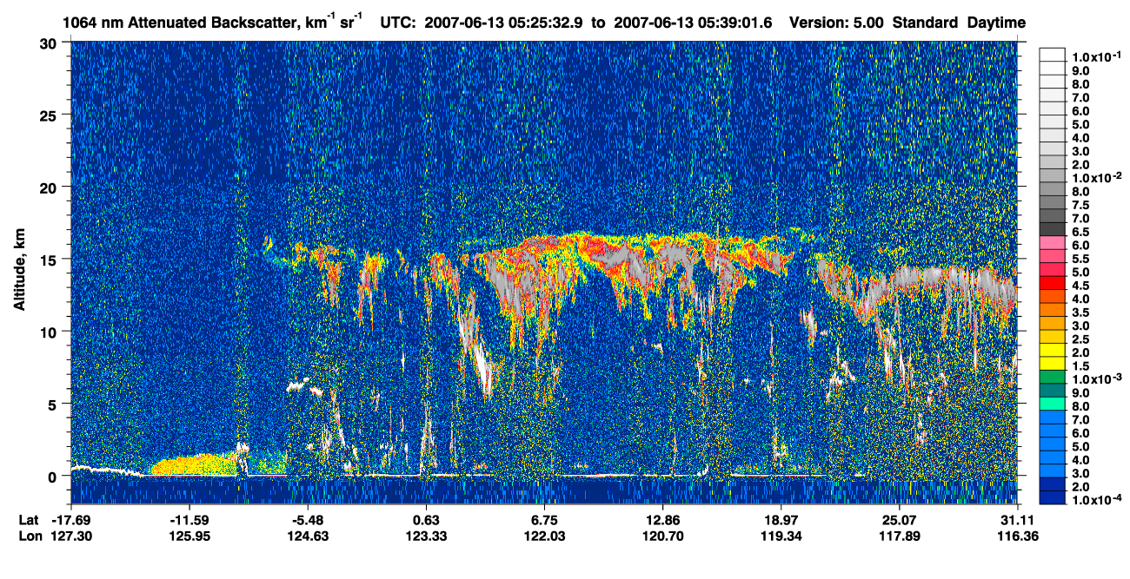Select the end time 2007-06-13 05:39:01.6
The height and width of the screenshot is (579, 1130).
(694, 23)
